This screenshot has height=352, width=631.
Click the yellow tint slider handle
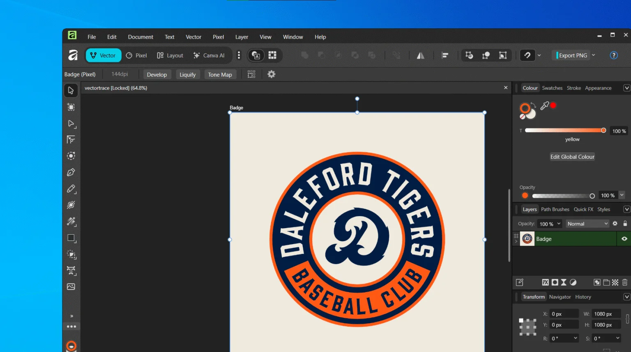click(603, 130)
